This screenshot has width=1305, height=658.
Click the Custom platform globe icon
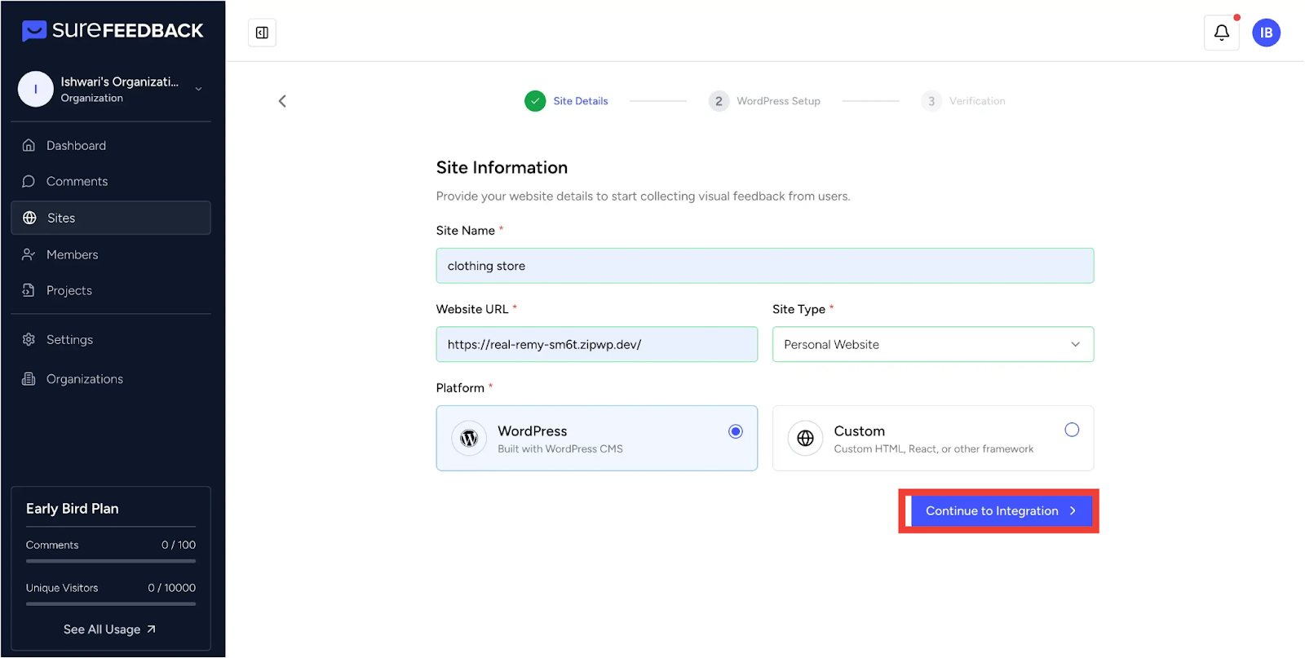coord(805,439)
